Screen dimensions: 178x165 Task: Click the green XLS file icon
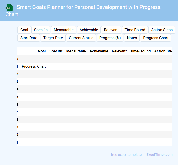pos(9,7)
